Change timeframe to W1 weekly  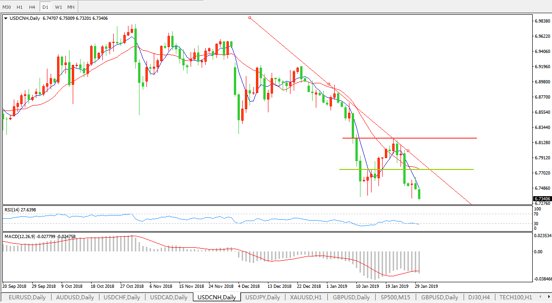(58, 7)
